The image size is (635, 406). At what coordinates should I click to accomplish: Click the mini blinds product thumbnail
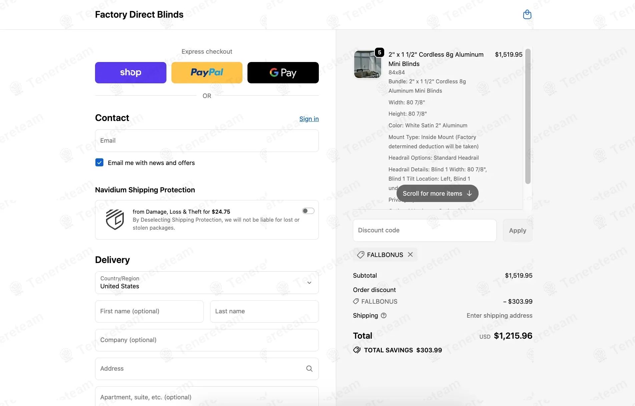click(368, 65)
